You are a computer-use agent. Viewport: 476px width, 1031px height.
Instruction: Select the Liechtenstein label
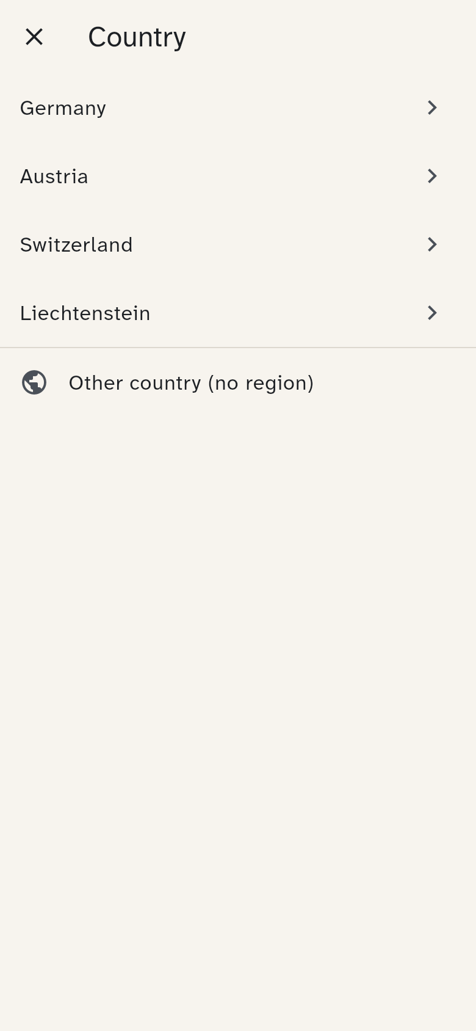tap(85, 313)
